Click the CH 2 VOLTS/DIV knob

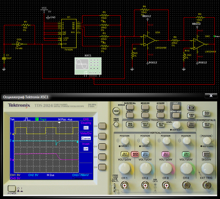tap(146, 168)
